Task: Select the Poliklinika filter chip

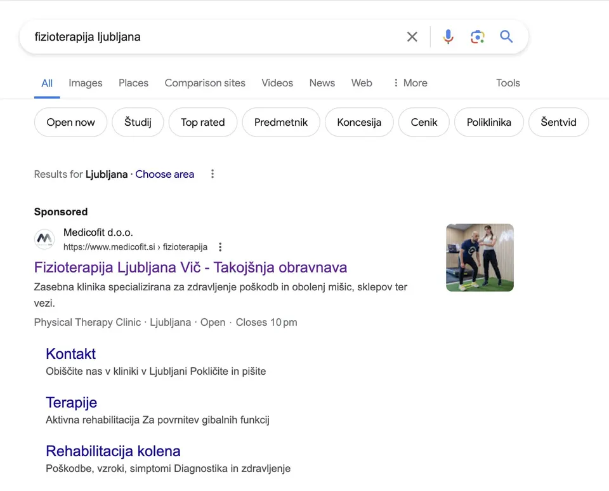Action: click(489, 122)
